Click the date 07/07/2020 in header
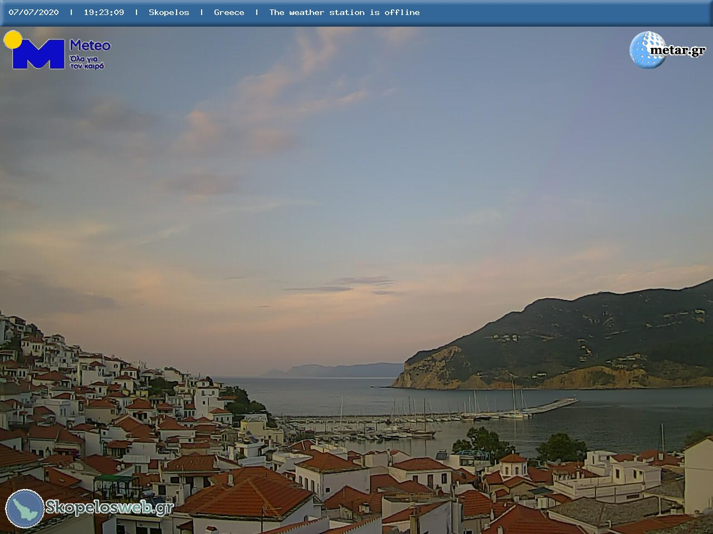 [x=33, y=12]
